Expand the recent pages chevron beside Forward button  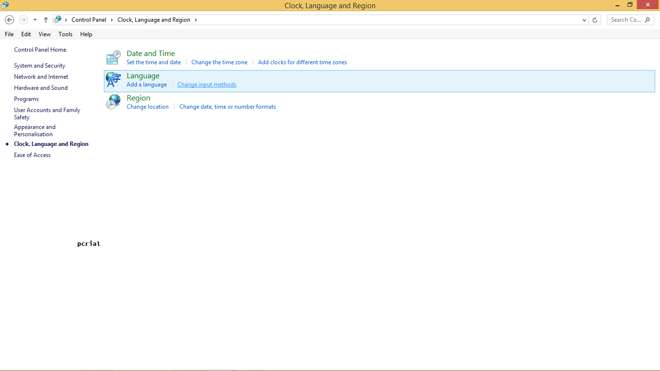(x=34, y=19)
